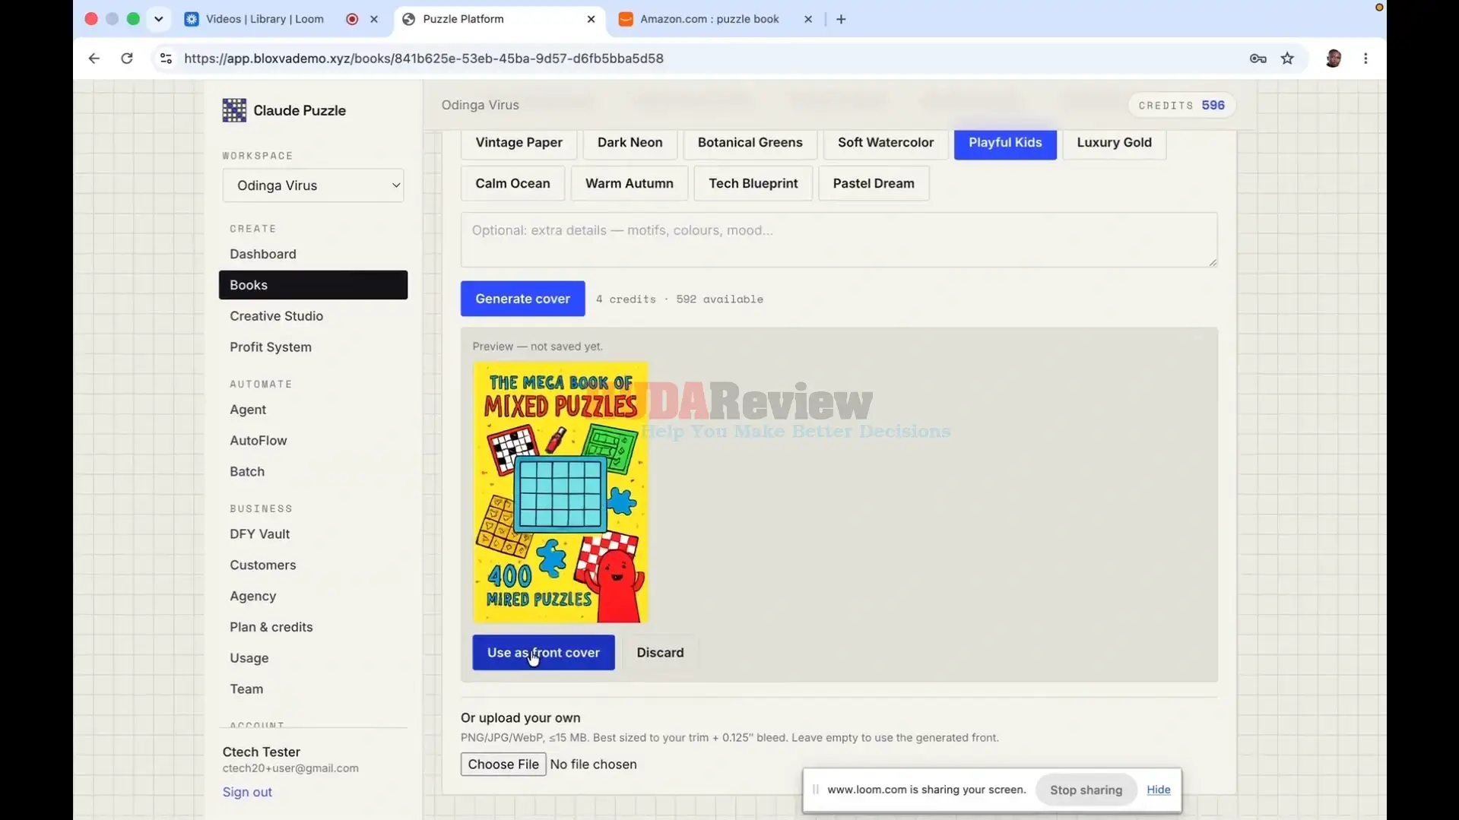Close the Amazon puzzle book tab
The image size is (1459, 820).
pos(808,19)
